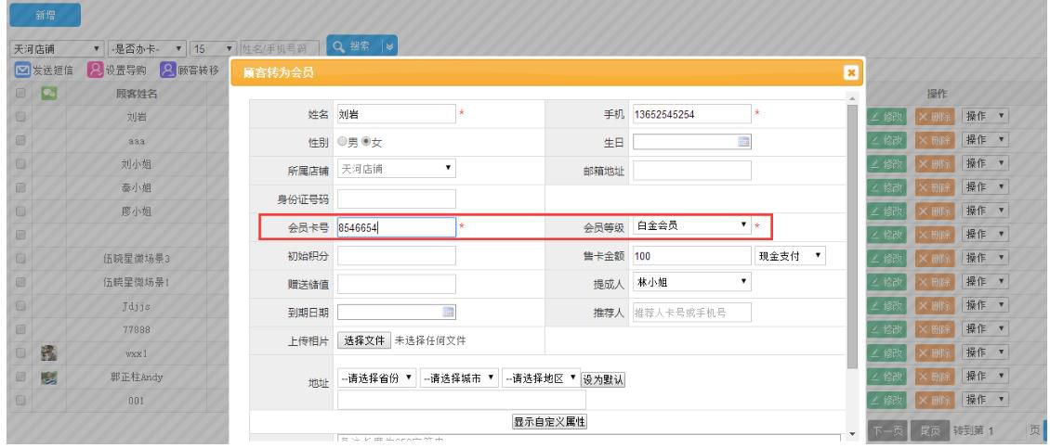Close the convert-to-member dialog
The width and height of the screenshot is (1050, 448).
point(849,73)
